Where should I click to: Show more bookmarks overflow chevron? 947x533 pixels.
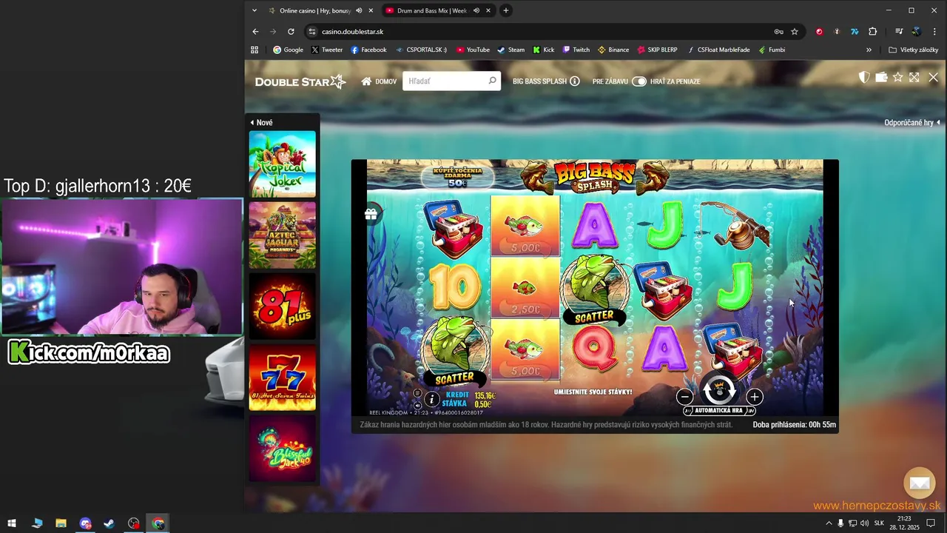pos(869,50)
